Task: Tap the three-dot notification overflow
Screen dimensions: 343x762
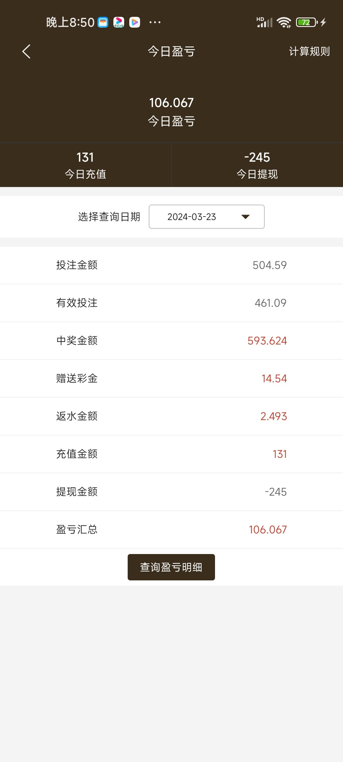Action: tap(155, 22)
